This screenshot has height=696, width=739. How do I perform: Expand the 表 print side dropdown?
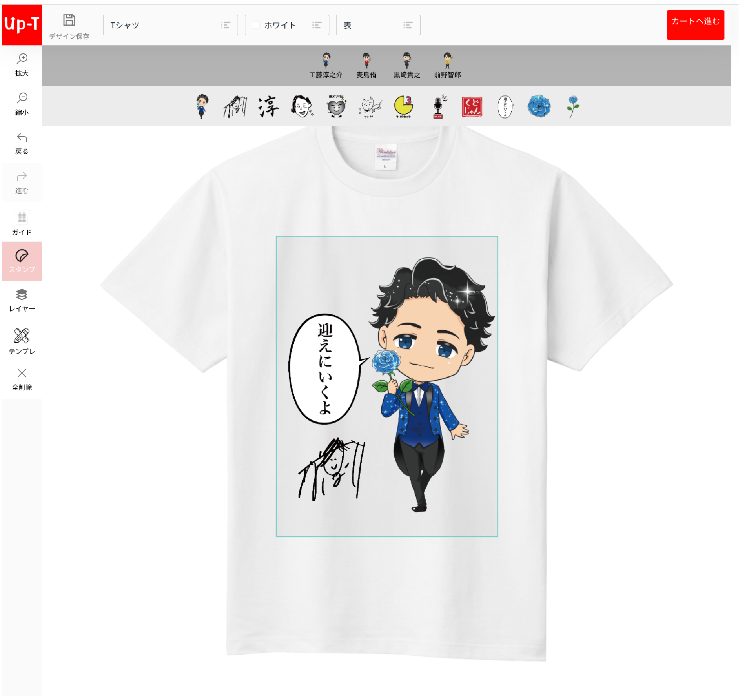(378, 25)
